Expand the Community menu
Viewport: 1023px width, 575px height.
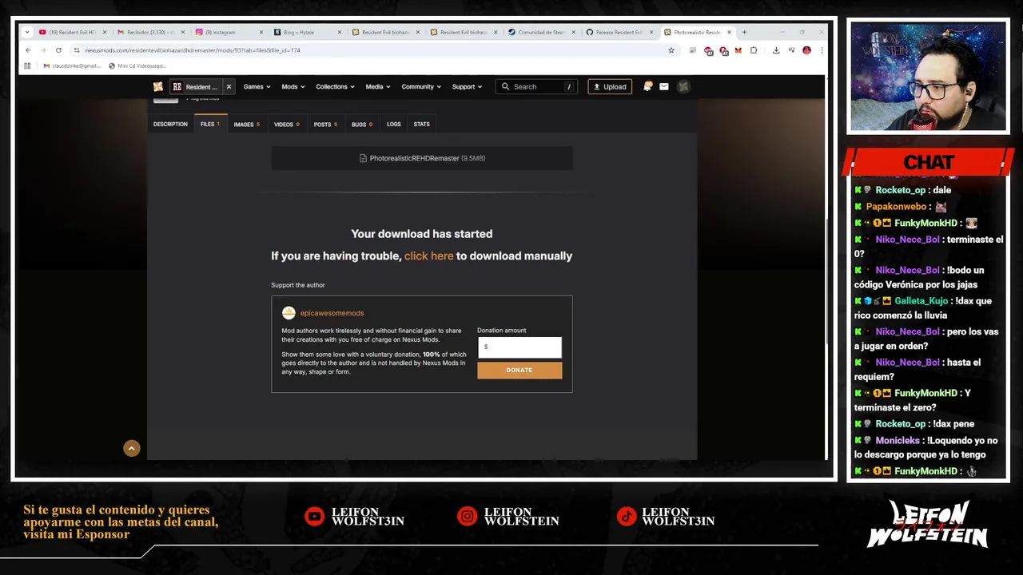click(420, 86)
